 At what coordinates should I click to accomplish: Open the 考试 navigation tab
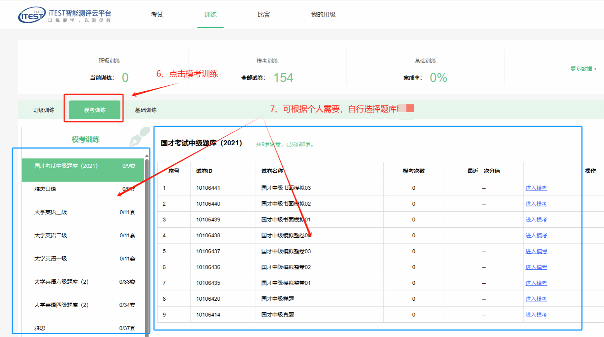point(157,15)
